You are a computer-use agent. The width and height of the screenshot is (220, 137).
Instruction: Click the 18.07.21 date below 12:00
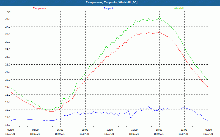tap(109, 134)
